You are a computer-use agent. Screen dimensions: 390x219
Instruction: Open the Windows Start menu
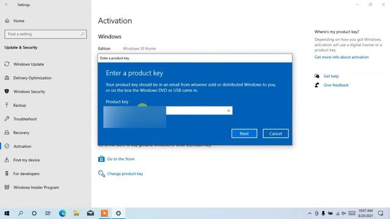pos(7,213)
